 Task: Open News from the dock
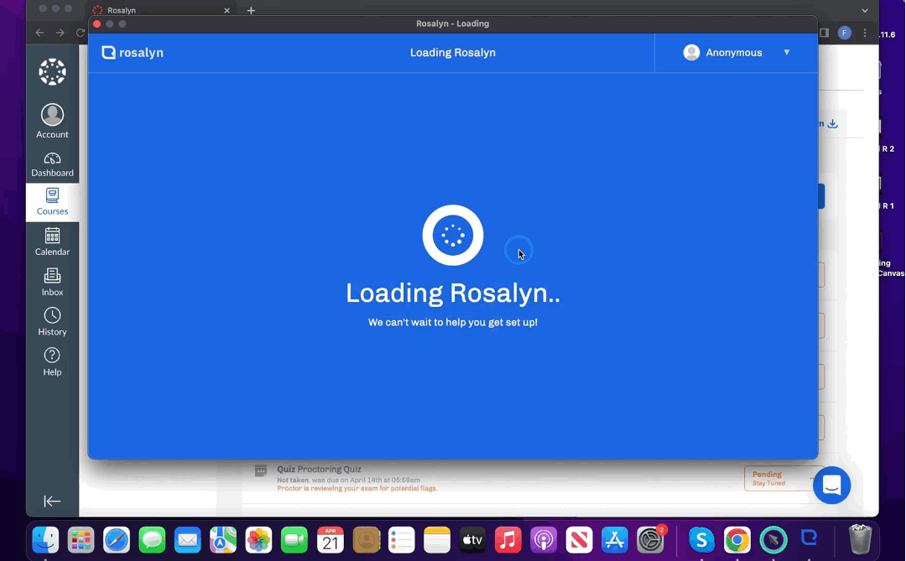(x=579, y=540)
